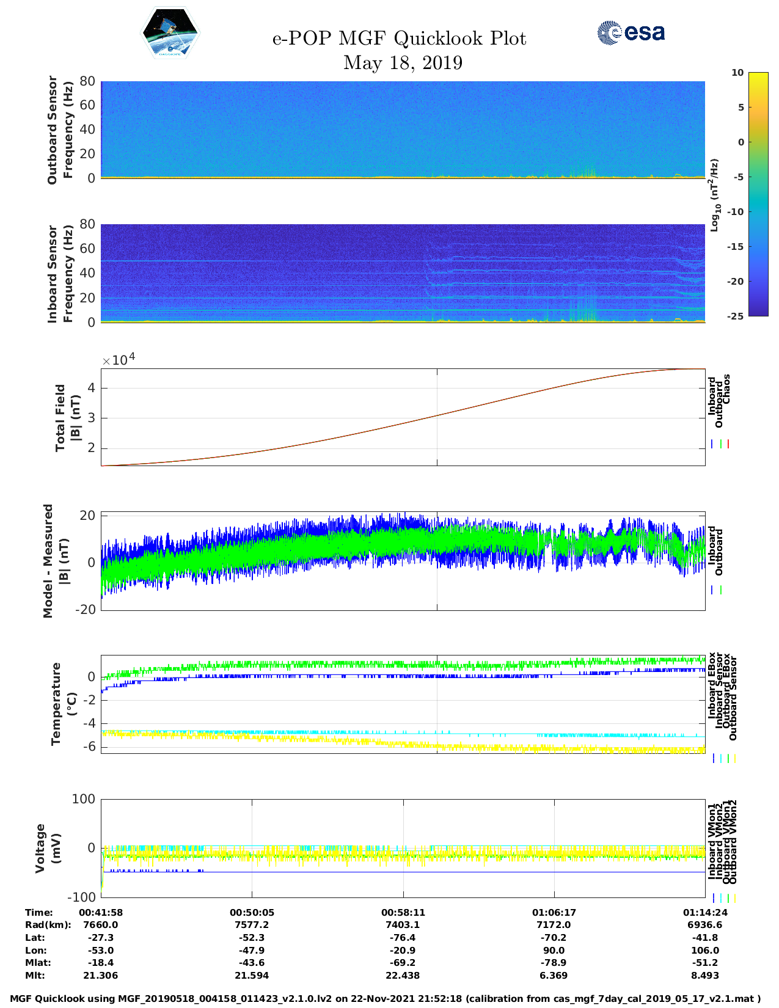The width and height of the screenshot is (779, 1008).
Task: Click the Rad(km): row label
Action: (x=48, y=925)
